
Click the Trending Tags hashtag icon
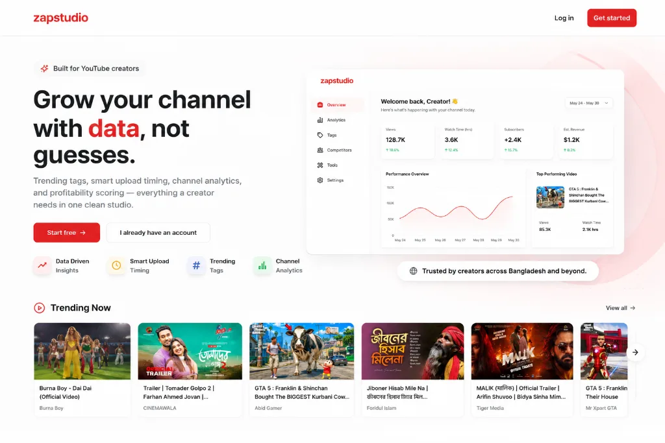point(196,265)
